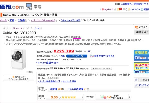Click the warning triangle notification icon
This screenshot has width=149, height=103.
coord(115,9)
